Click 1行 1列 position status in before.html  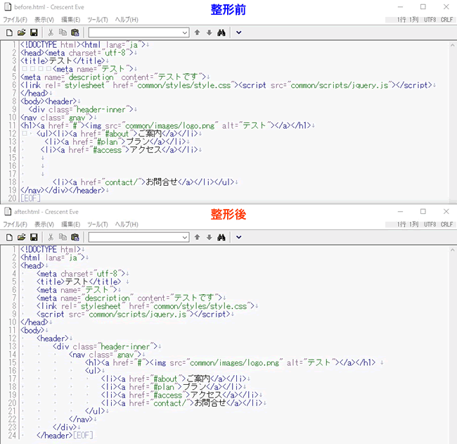tap(408, 20)
